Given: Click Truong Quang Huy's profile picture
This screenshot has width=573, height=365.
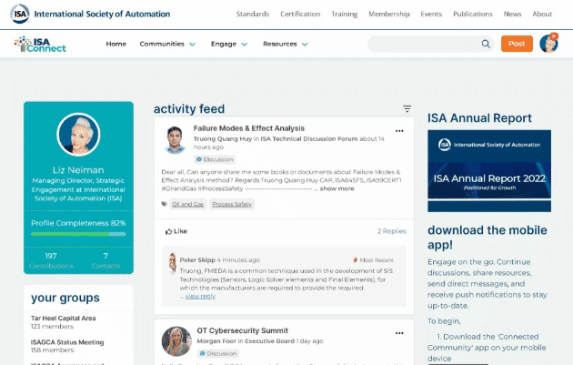Looking at the screenshot, I should (176, 140).
